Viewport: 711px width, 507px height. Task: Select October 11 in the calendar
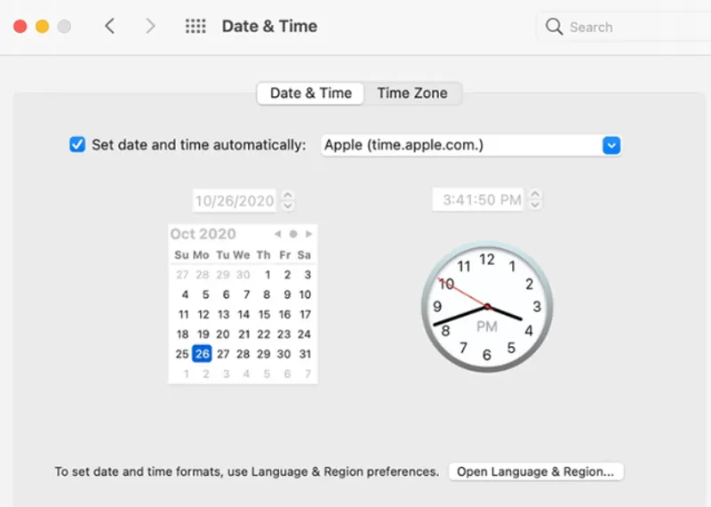click(x=183, y=314)
